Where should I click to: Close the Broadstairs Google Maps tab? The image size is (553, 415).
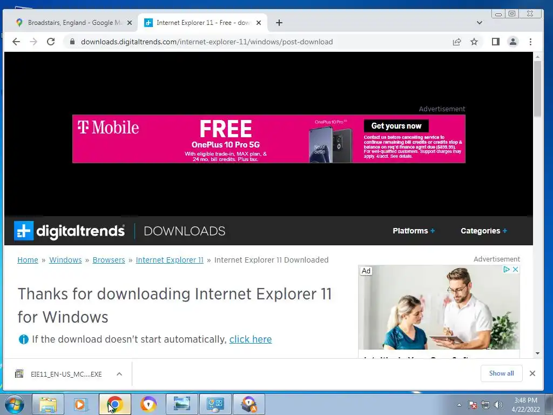point(130,23)
